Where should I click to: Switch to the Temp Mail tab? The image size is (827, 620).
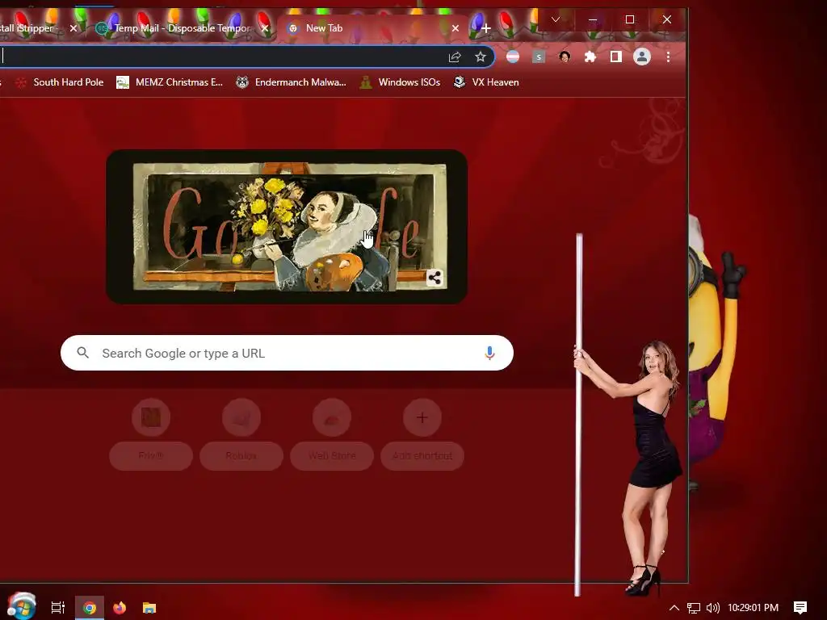pos(183,28)
